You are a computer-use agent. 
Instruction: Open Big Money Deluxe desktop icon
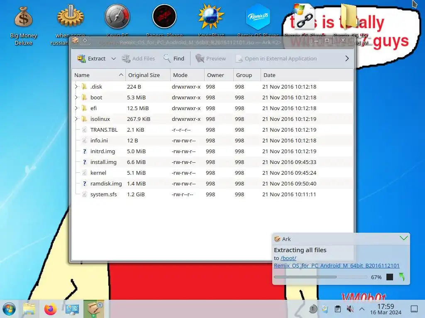click(23, 25)
